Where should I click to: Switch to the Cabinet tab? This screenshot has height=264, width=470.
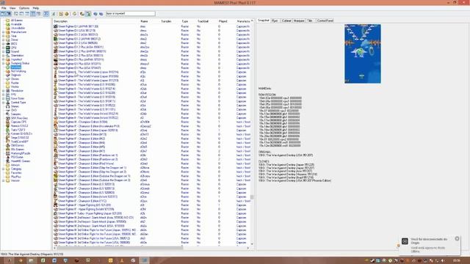click(x=286, y=21)
